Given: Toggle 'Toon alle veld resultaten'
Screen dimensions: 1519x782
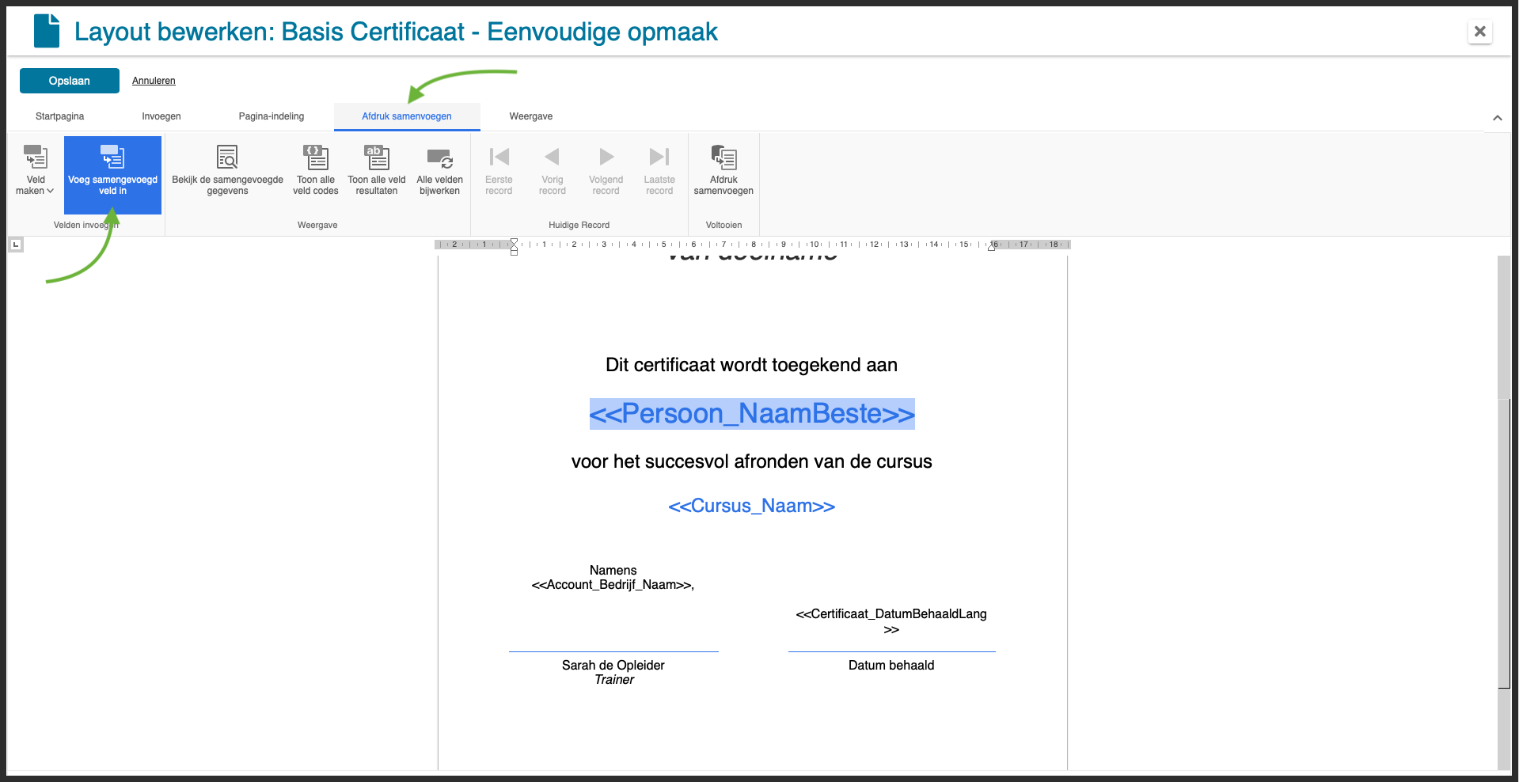Looking at the screenshot, I should pyautogui.click(x=376, y=169).
